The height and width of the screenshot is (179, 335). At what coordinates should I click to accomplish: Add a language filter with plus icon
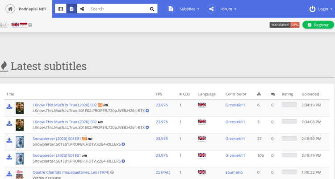[30, 25]
